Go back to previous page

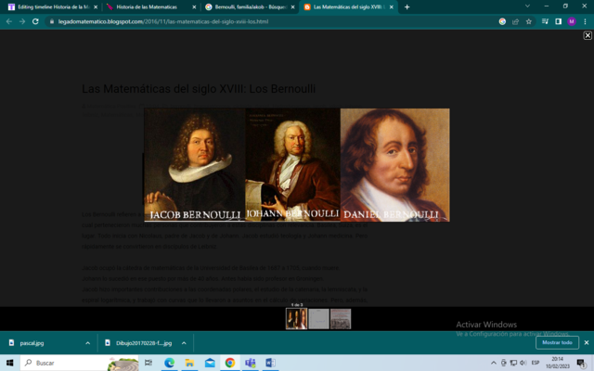[9, 21]
